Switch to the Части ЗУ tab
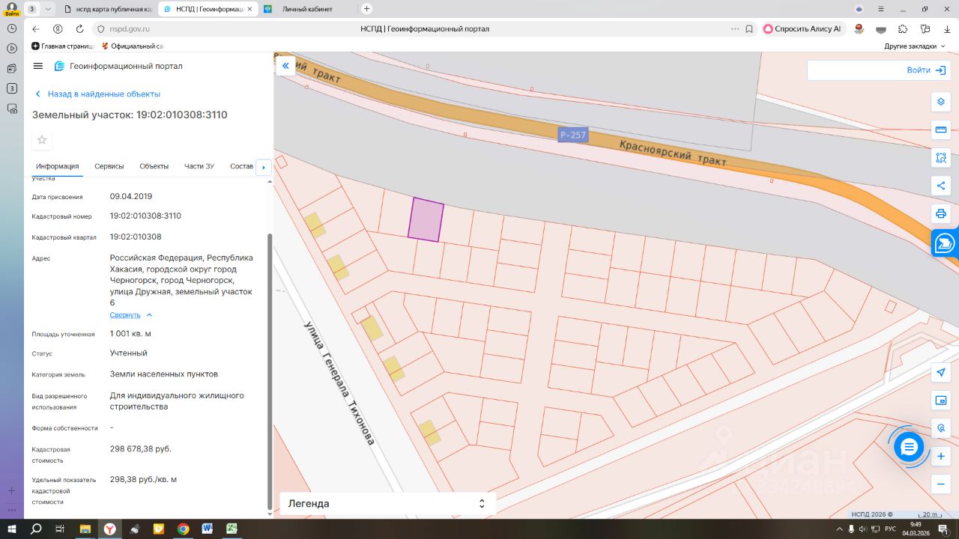This screenshot has width=959, height=539. (x=199, y=166)
